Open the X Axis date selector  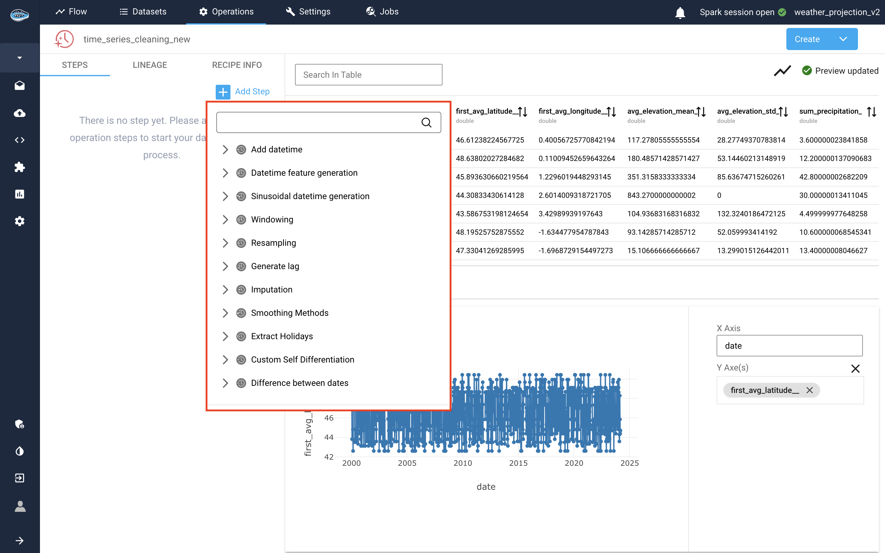(789, 346)
